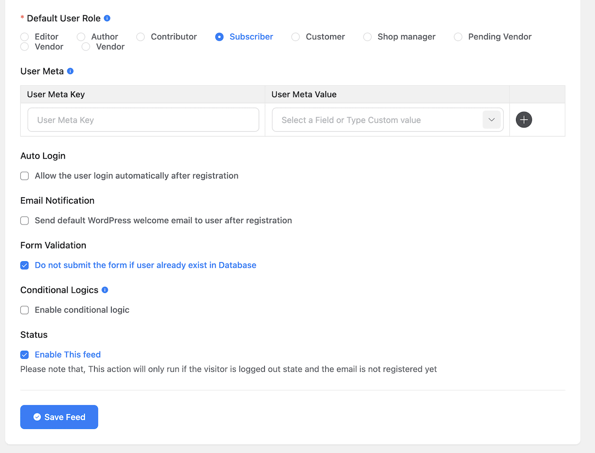Image resolution: width=595 pixels, height=453 pixels.
Task: Click the info icon next to User Meta
Action: [70, 71]
